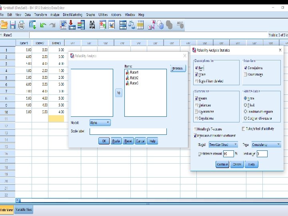Click the Select cases grid icon

[140, 25]
